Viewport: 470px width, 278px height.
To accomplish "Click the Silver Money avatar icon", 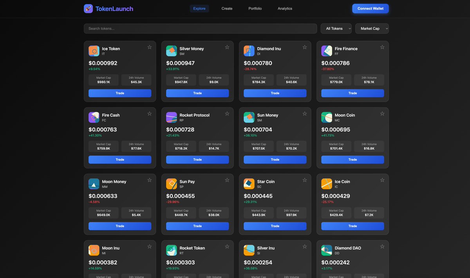I will [172, 51].
